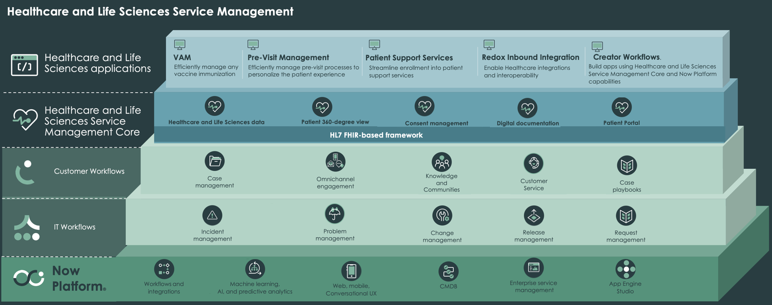772x305 pixels.
Task: Click the IT Workflows dots logo icon
Action: (27, 228)
